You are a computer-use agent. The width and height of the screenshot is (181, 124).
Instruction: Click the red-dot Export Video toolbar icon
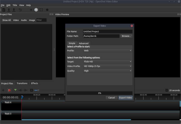click(x=47, y=10)
